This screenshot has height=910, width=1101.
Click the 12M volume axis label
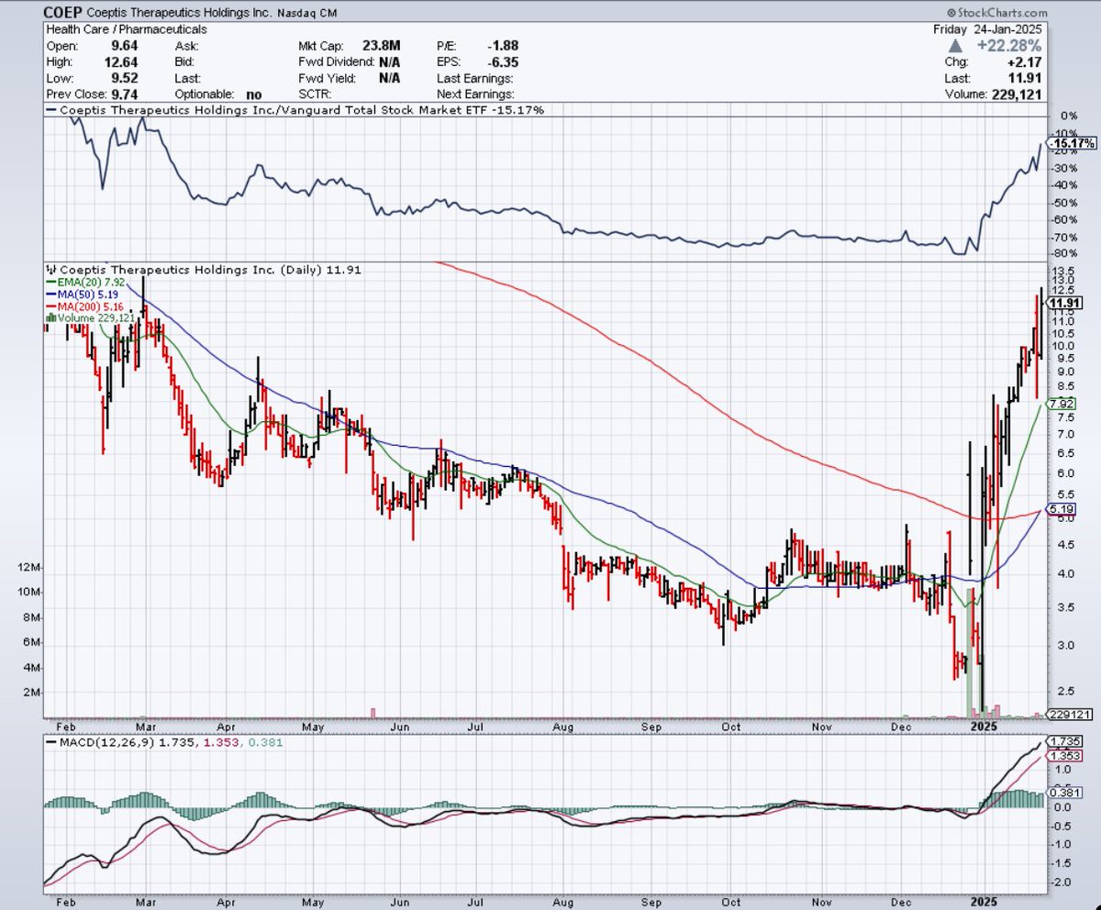point(30,568)
